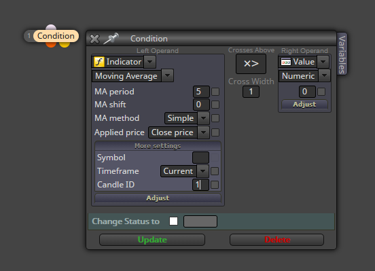The width and height of the screenshot is (375, 271).
Task: Toggle the Applied price checkbox
Action: (x=215, y=132)
